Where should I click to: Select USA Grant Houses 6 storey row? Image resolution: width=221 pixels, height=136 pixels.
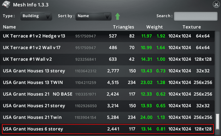pos(108,129)
